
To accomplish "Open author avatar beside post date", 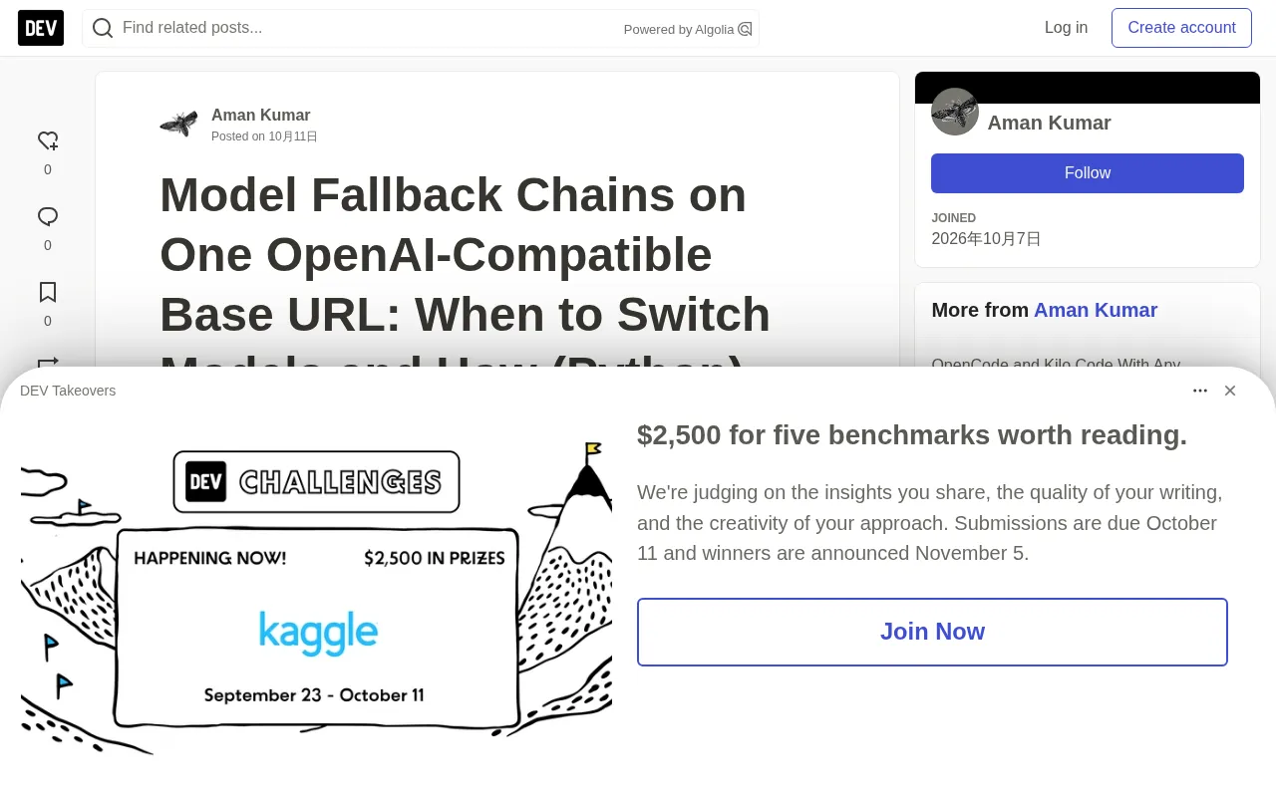I will click(178, 124).
